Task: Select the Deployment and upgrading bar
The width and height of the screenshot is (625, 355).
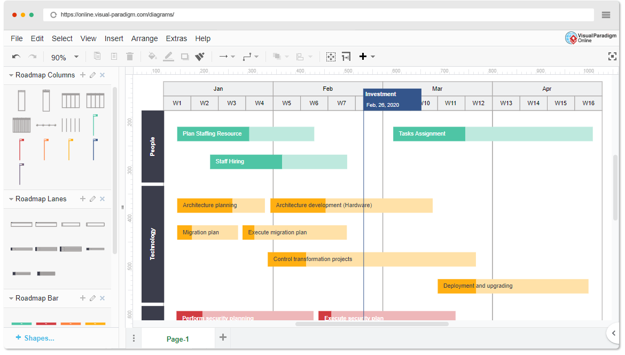Action: 513,286
